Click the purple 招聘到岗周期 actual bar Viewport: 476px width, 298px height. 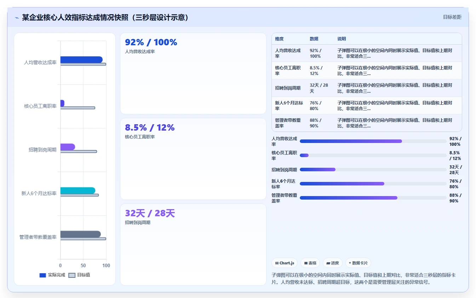68,147
